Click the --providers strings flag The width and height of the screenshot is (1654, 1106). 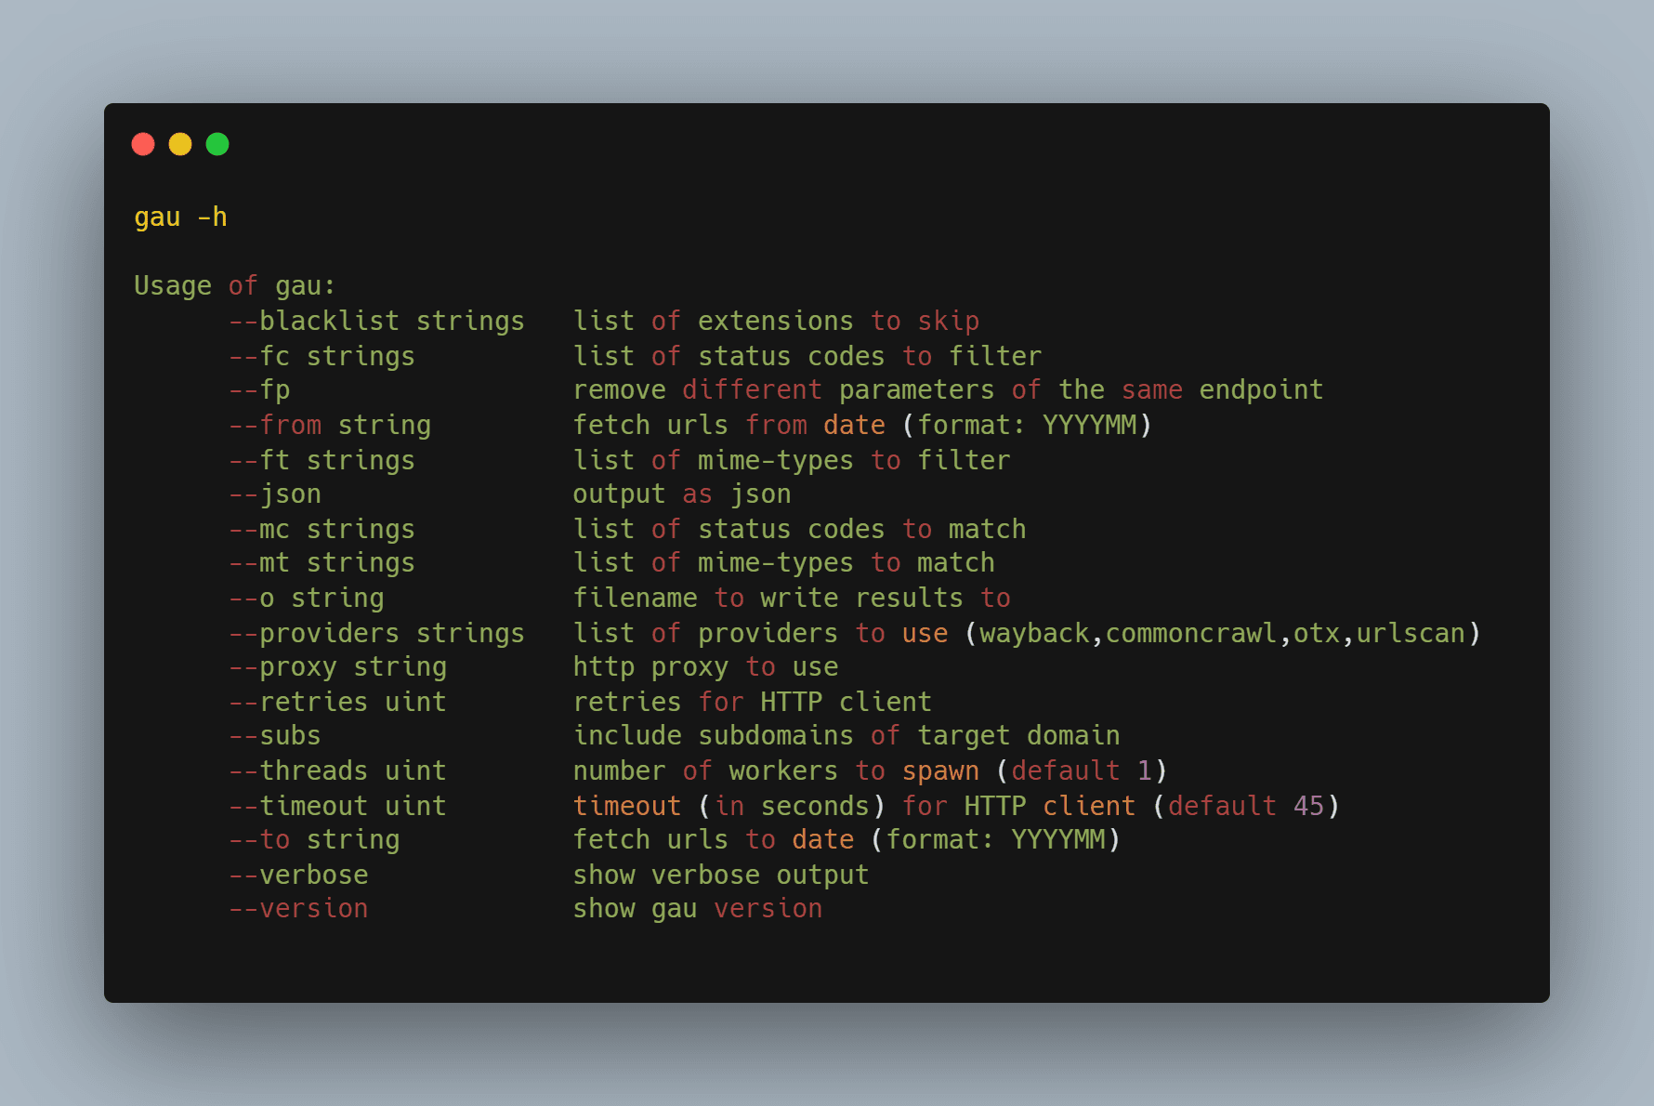pyautogui.click(x=376, y=634)
